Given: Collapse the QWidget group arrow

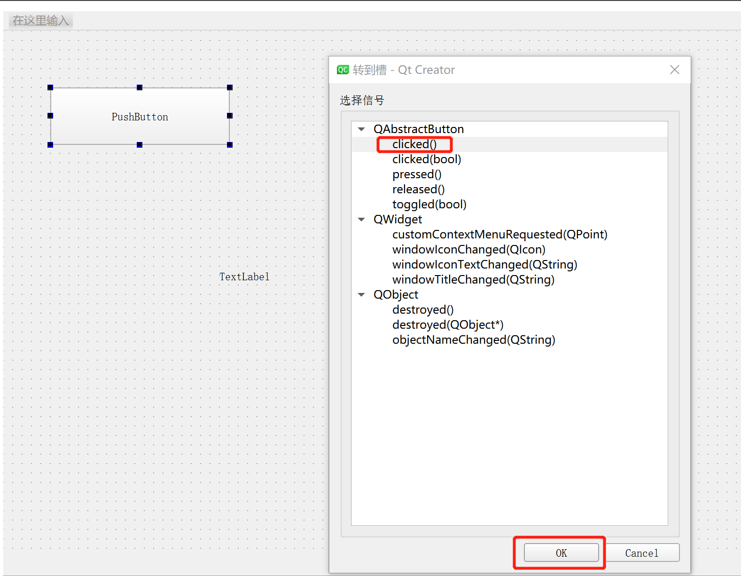Looking at the screenshot, I should point(361,220).
